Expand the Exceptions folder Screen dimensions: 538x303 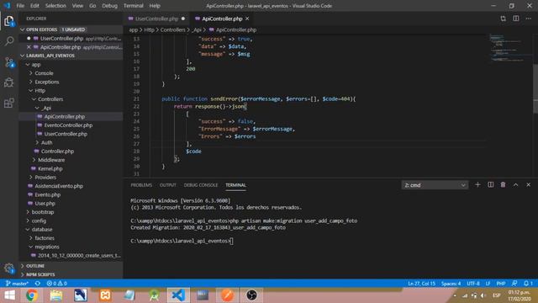click(47, 82)
